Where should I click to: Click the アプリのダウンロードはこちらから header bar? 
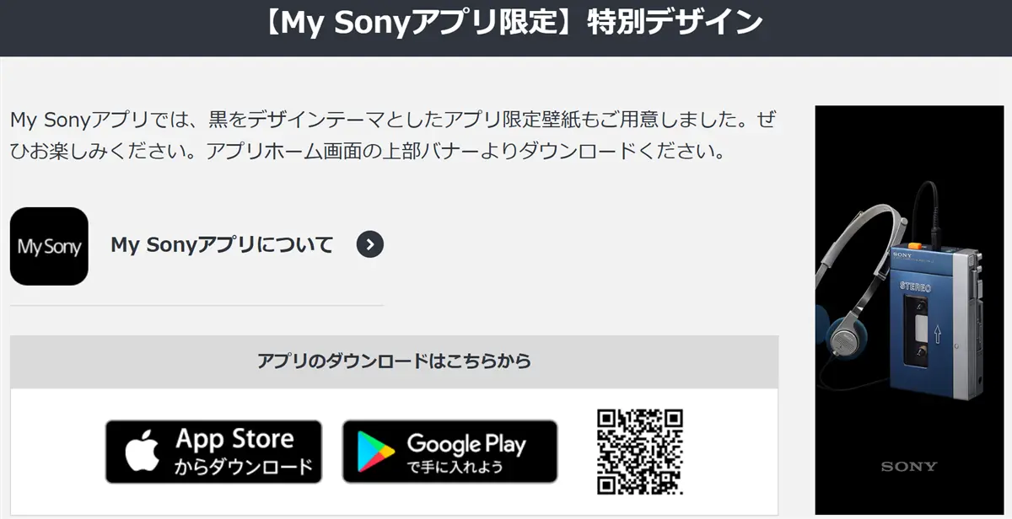click(394, 361)
